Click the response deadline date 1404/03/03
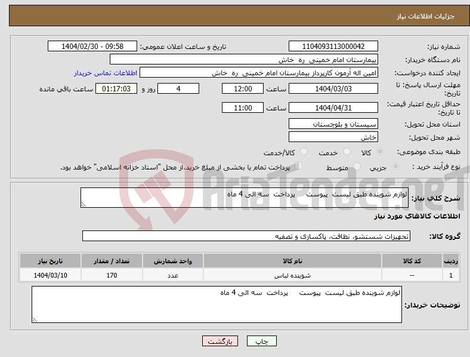470x357 pixels. coord(333,88)
